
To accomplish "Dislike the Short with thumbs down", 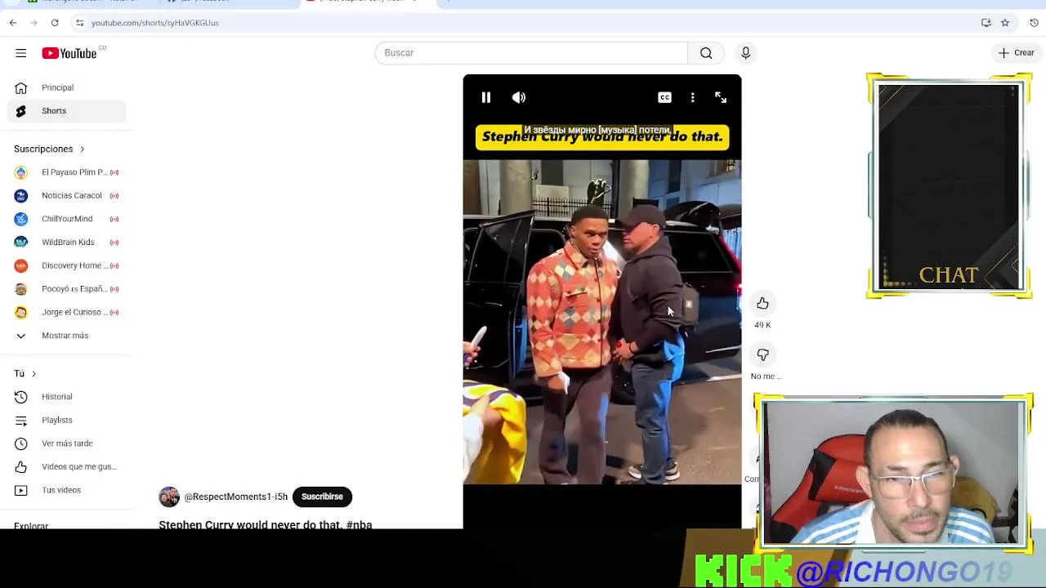I will 762,354.
